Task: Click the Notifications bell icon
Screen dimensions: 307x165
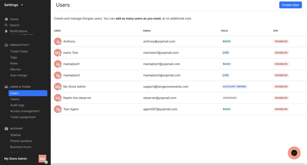Action: coord(6,31)
